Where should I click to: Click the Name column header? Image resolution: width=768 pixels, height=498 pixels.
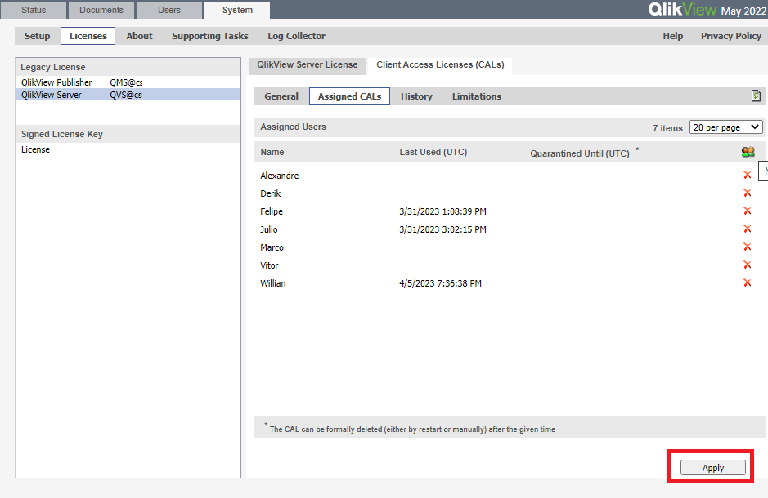click(x=272, y=152)
